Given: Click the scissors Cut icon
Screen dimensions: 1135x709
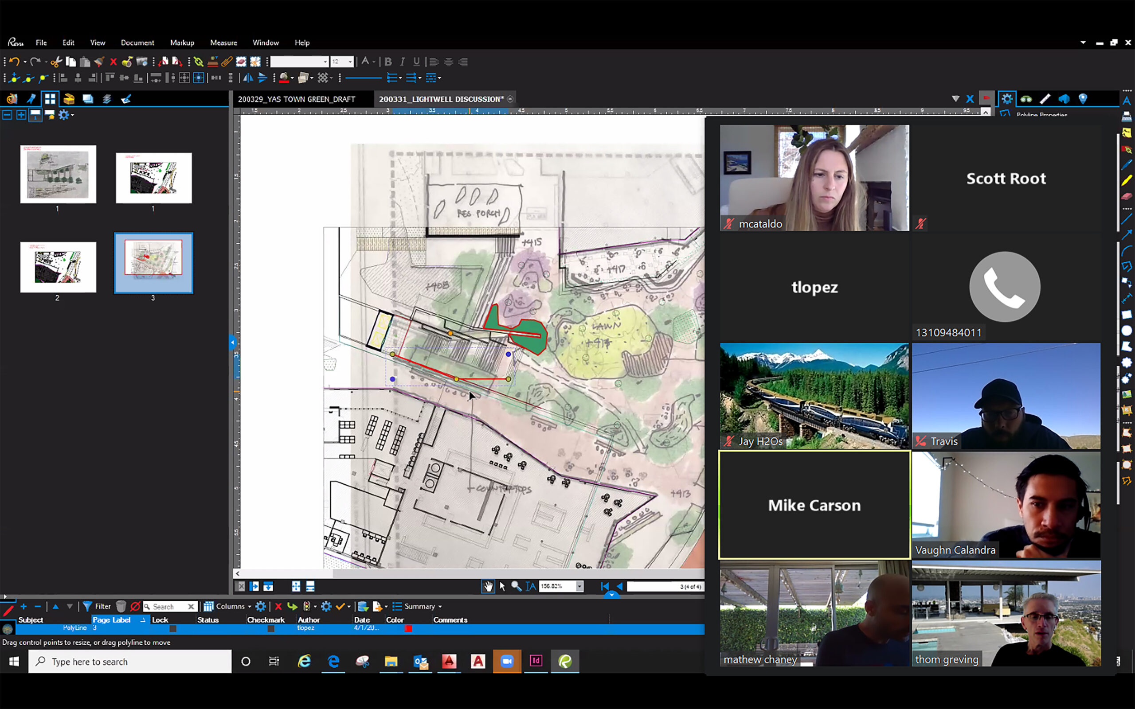Looking at the screenshot, I should pyautogui.click(x=56, y=62).
